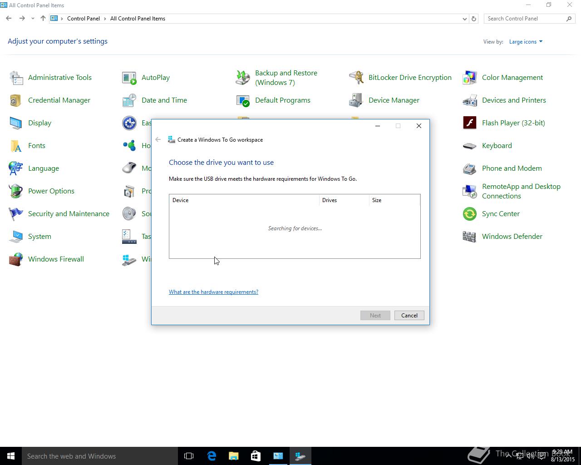The image size is (581, 465).
Task: Open File Explorer from the taskbar
Action: (x=234, y=456)
